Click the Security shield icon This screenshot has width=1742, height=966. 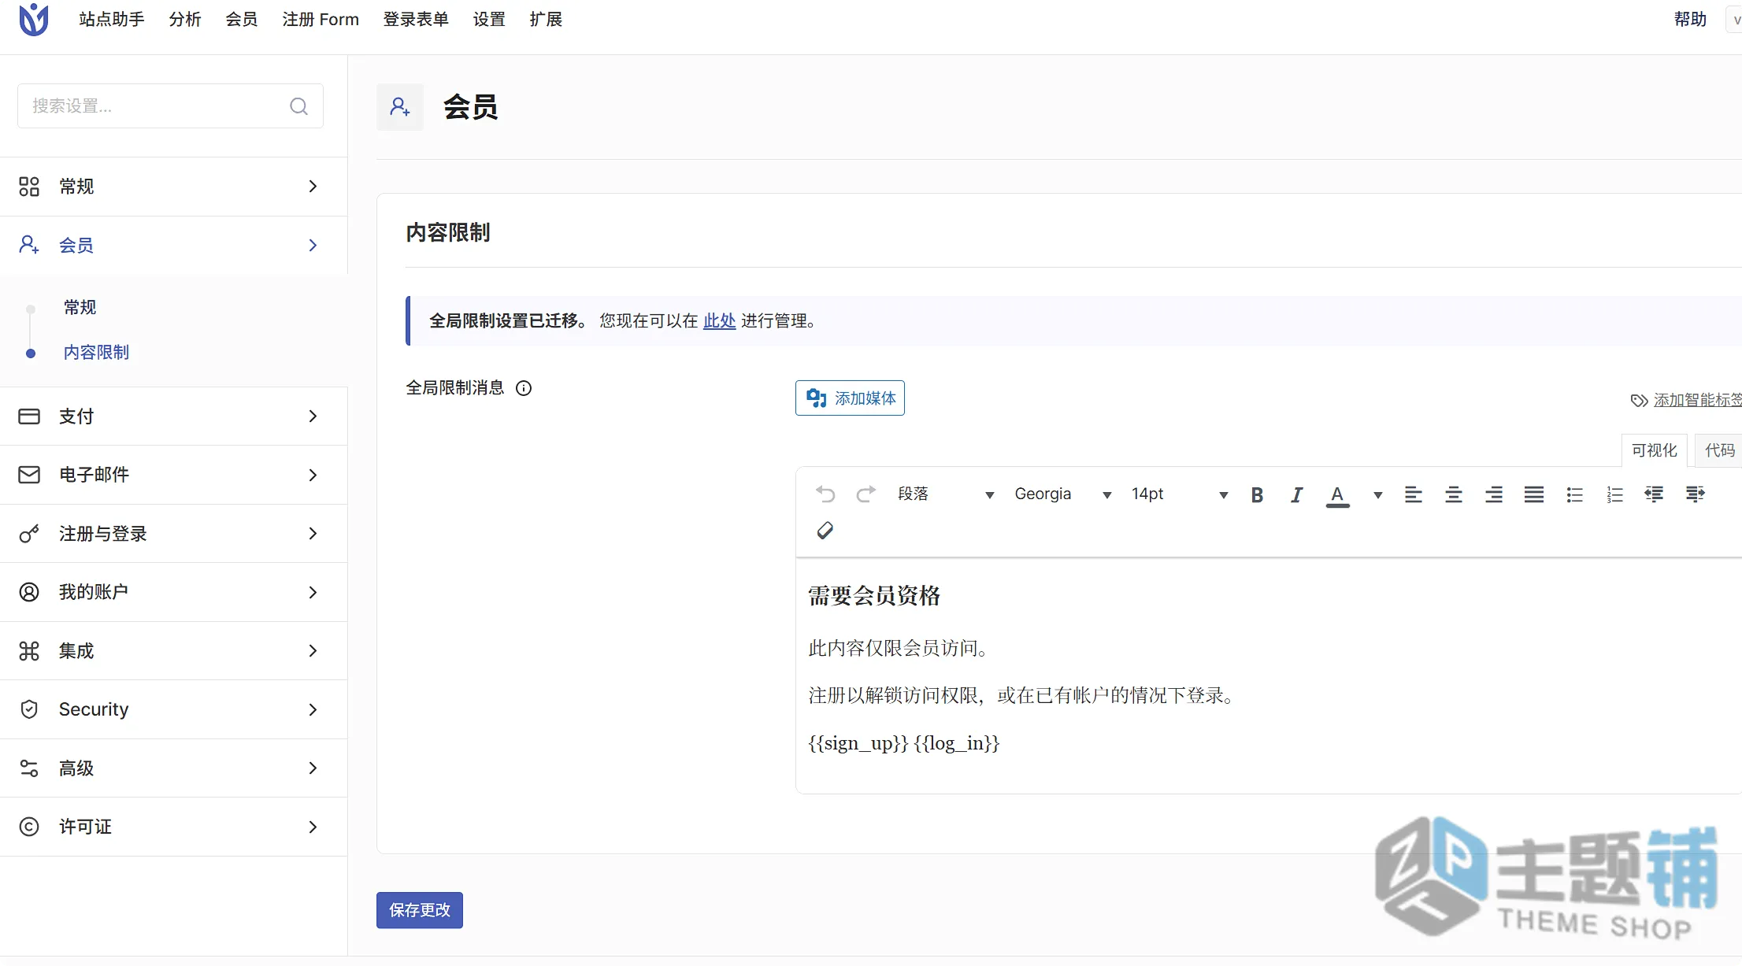click(x=29, y=709)
